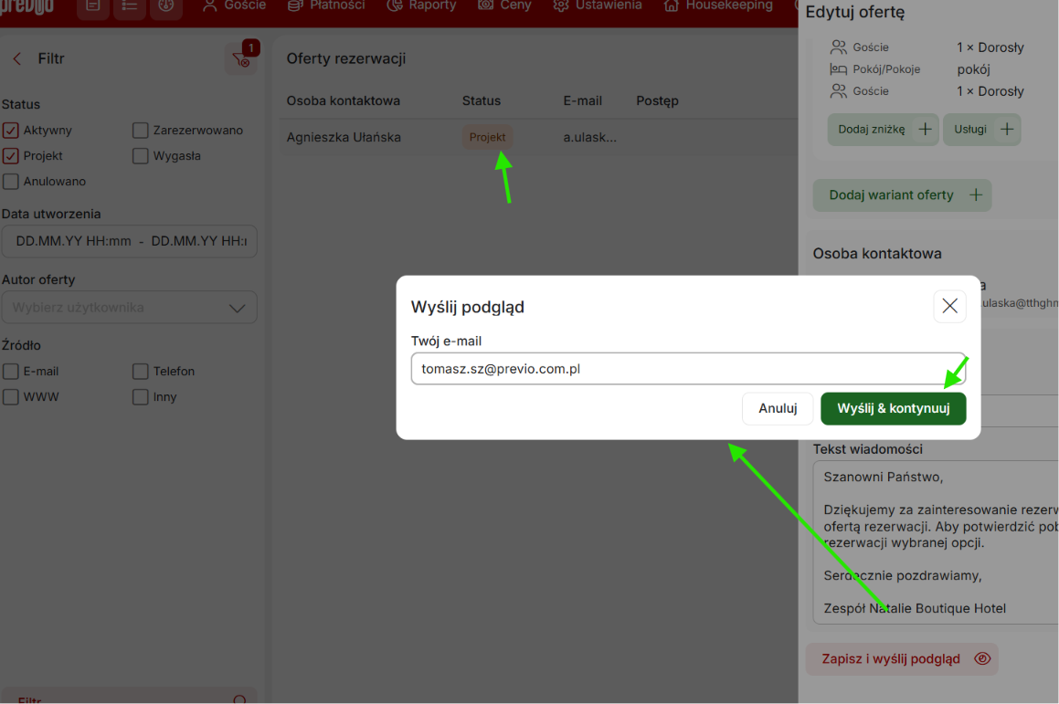Open the Raporty menu
This screenshot has width=1059, height=704.
(x=421, y=5)
